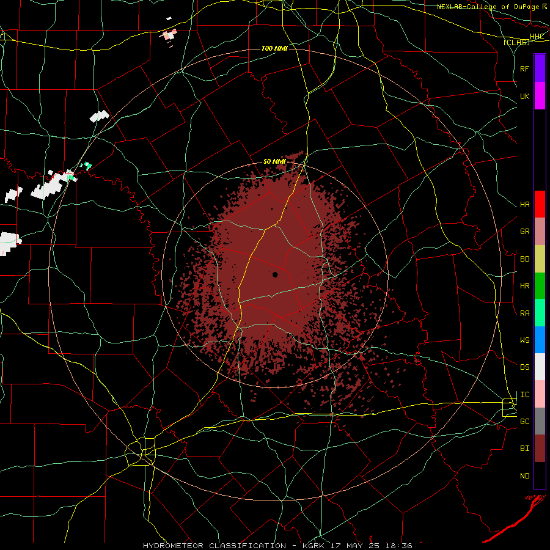
Task: Click the UK magenta legend swatch
Action: pyautogui.click(x=540, y=96)
